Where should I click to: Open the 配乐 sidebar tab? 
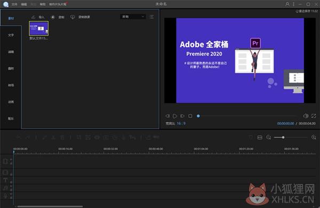[x=11, y=118]
